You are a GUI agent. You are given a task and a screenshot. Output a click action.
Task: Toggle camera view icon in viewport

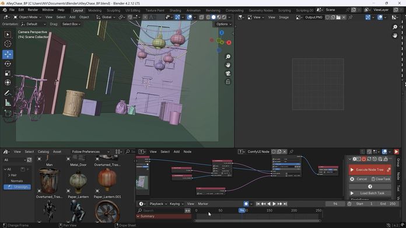[x=228, y=73]
